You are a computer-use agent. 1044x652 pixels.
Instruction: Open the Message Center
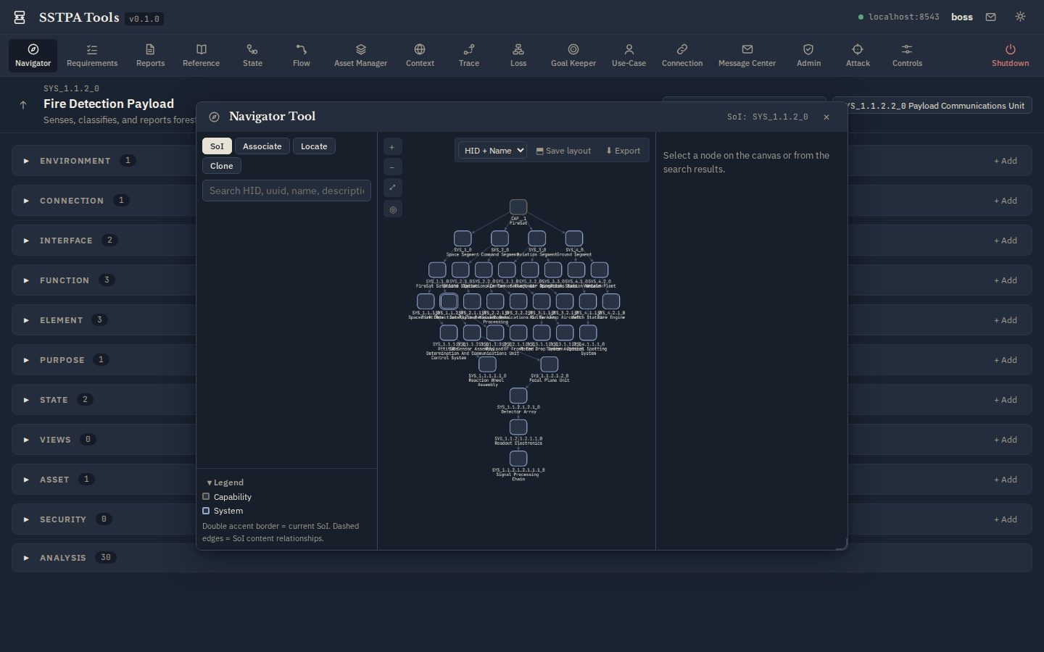click(747, 56)
